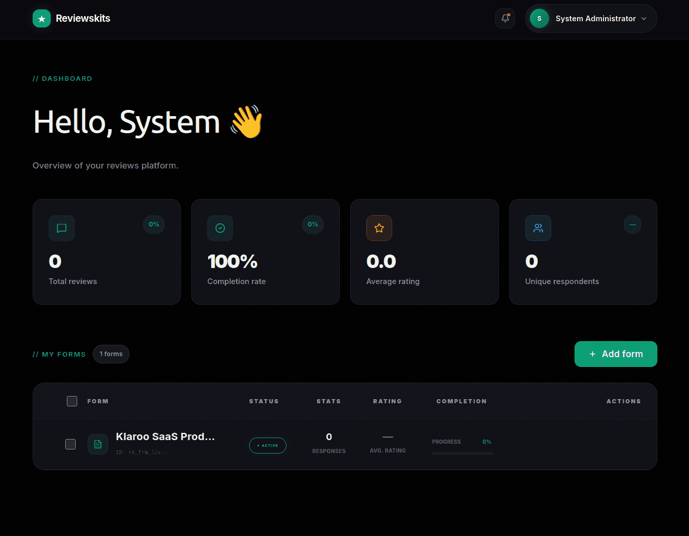Click the 100% Completion rate value

point(233,261)
